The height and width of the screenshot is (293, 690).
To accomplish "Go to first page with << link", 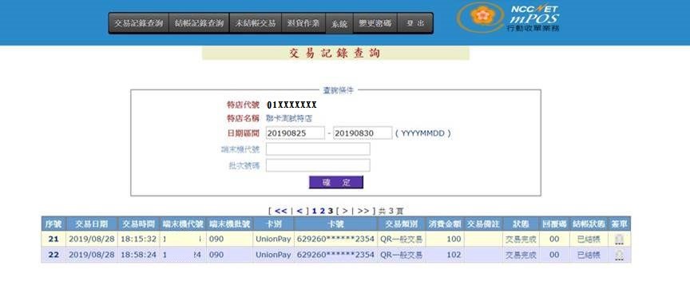I will (x=280, y=211).
